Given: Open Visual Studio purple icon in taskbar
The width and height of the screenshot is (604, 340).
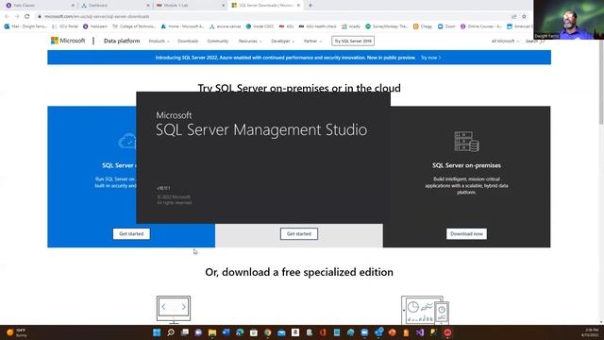Looking at the screenshot, I should [420, 332].
